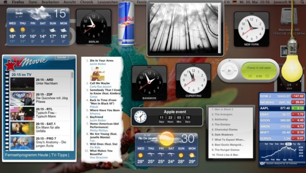
Task: Toggle NASDAQ change value -29.83
Action: (298, 102)
